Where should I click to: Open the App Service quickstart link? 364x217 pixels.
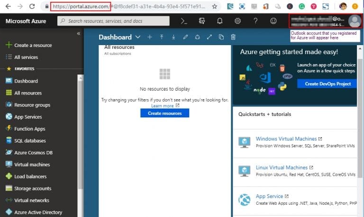click(x=269, y=196)
